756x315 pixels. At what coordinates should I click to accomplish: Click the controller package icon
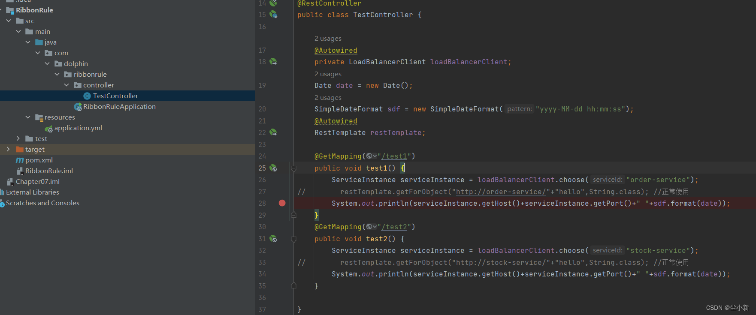click(78, 85)
